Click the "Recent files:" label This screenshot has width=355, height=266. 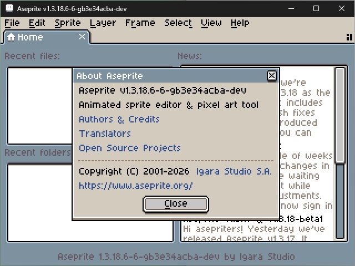tap(32, 56)
